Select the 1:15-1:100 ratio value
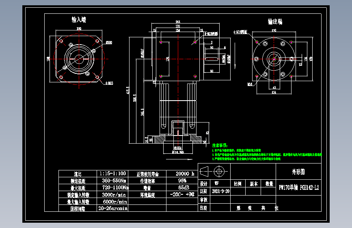This screenshot has height=228, width=352. (x=113, y=174)
